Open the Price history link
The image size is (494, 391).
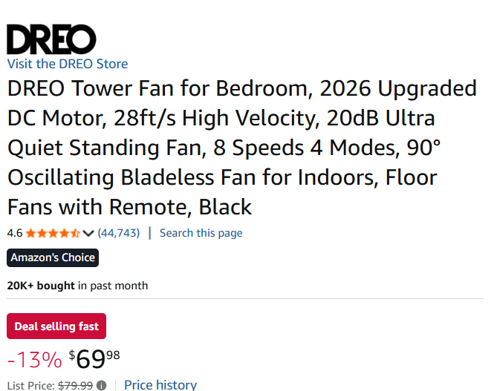tap(160, 384)
